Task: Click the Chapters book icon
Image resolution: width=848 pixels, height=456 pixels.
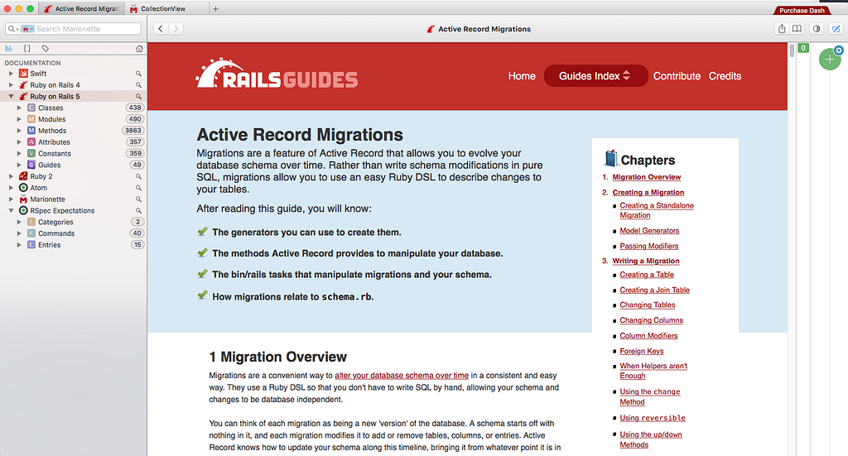Action: tap(610, 158)
